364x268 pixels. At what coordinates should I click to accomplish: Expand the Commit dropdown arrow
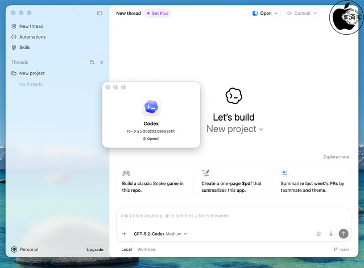pos(315,13)
